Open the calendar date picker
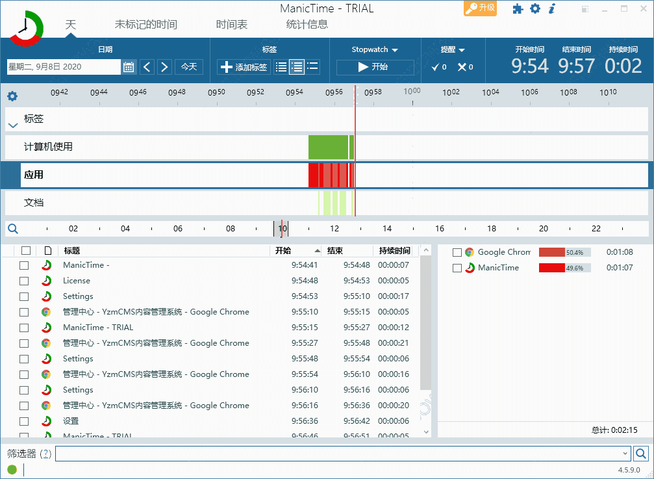 pos(128,66)
